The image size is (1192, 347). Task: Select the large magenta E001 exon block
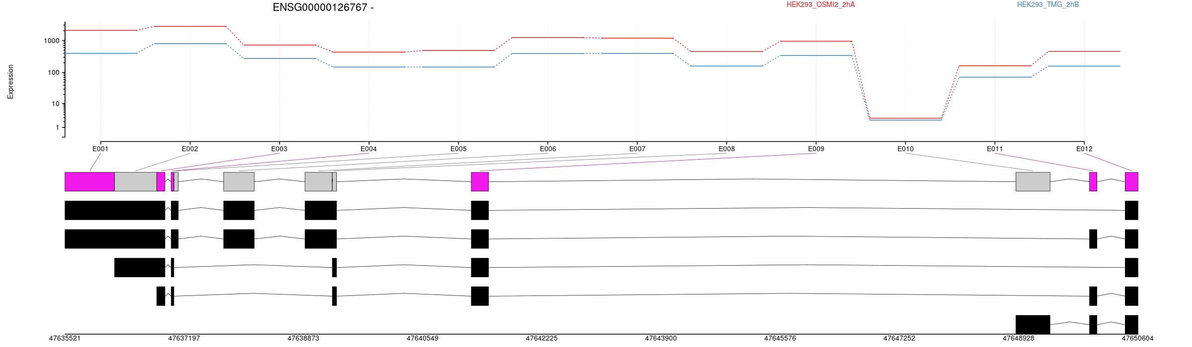pyautogui.click(x=89, y=181)
